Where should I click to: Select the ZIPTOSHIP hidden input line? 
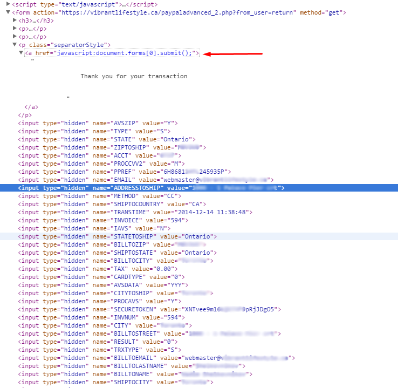(x=112, y=147)
